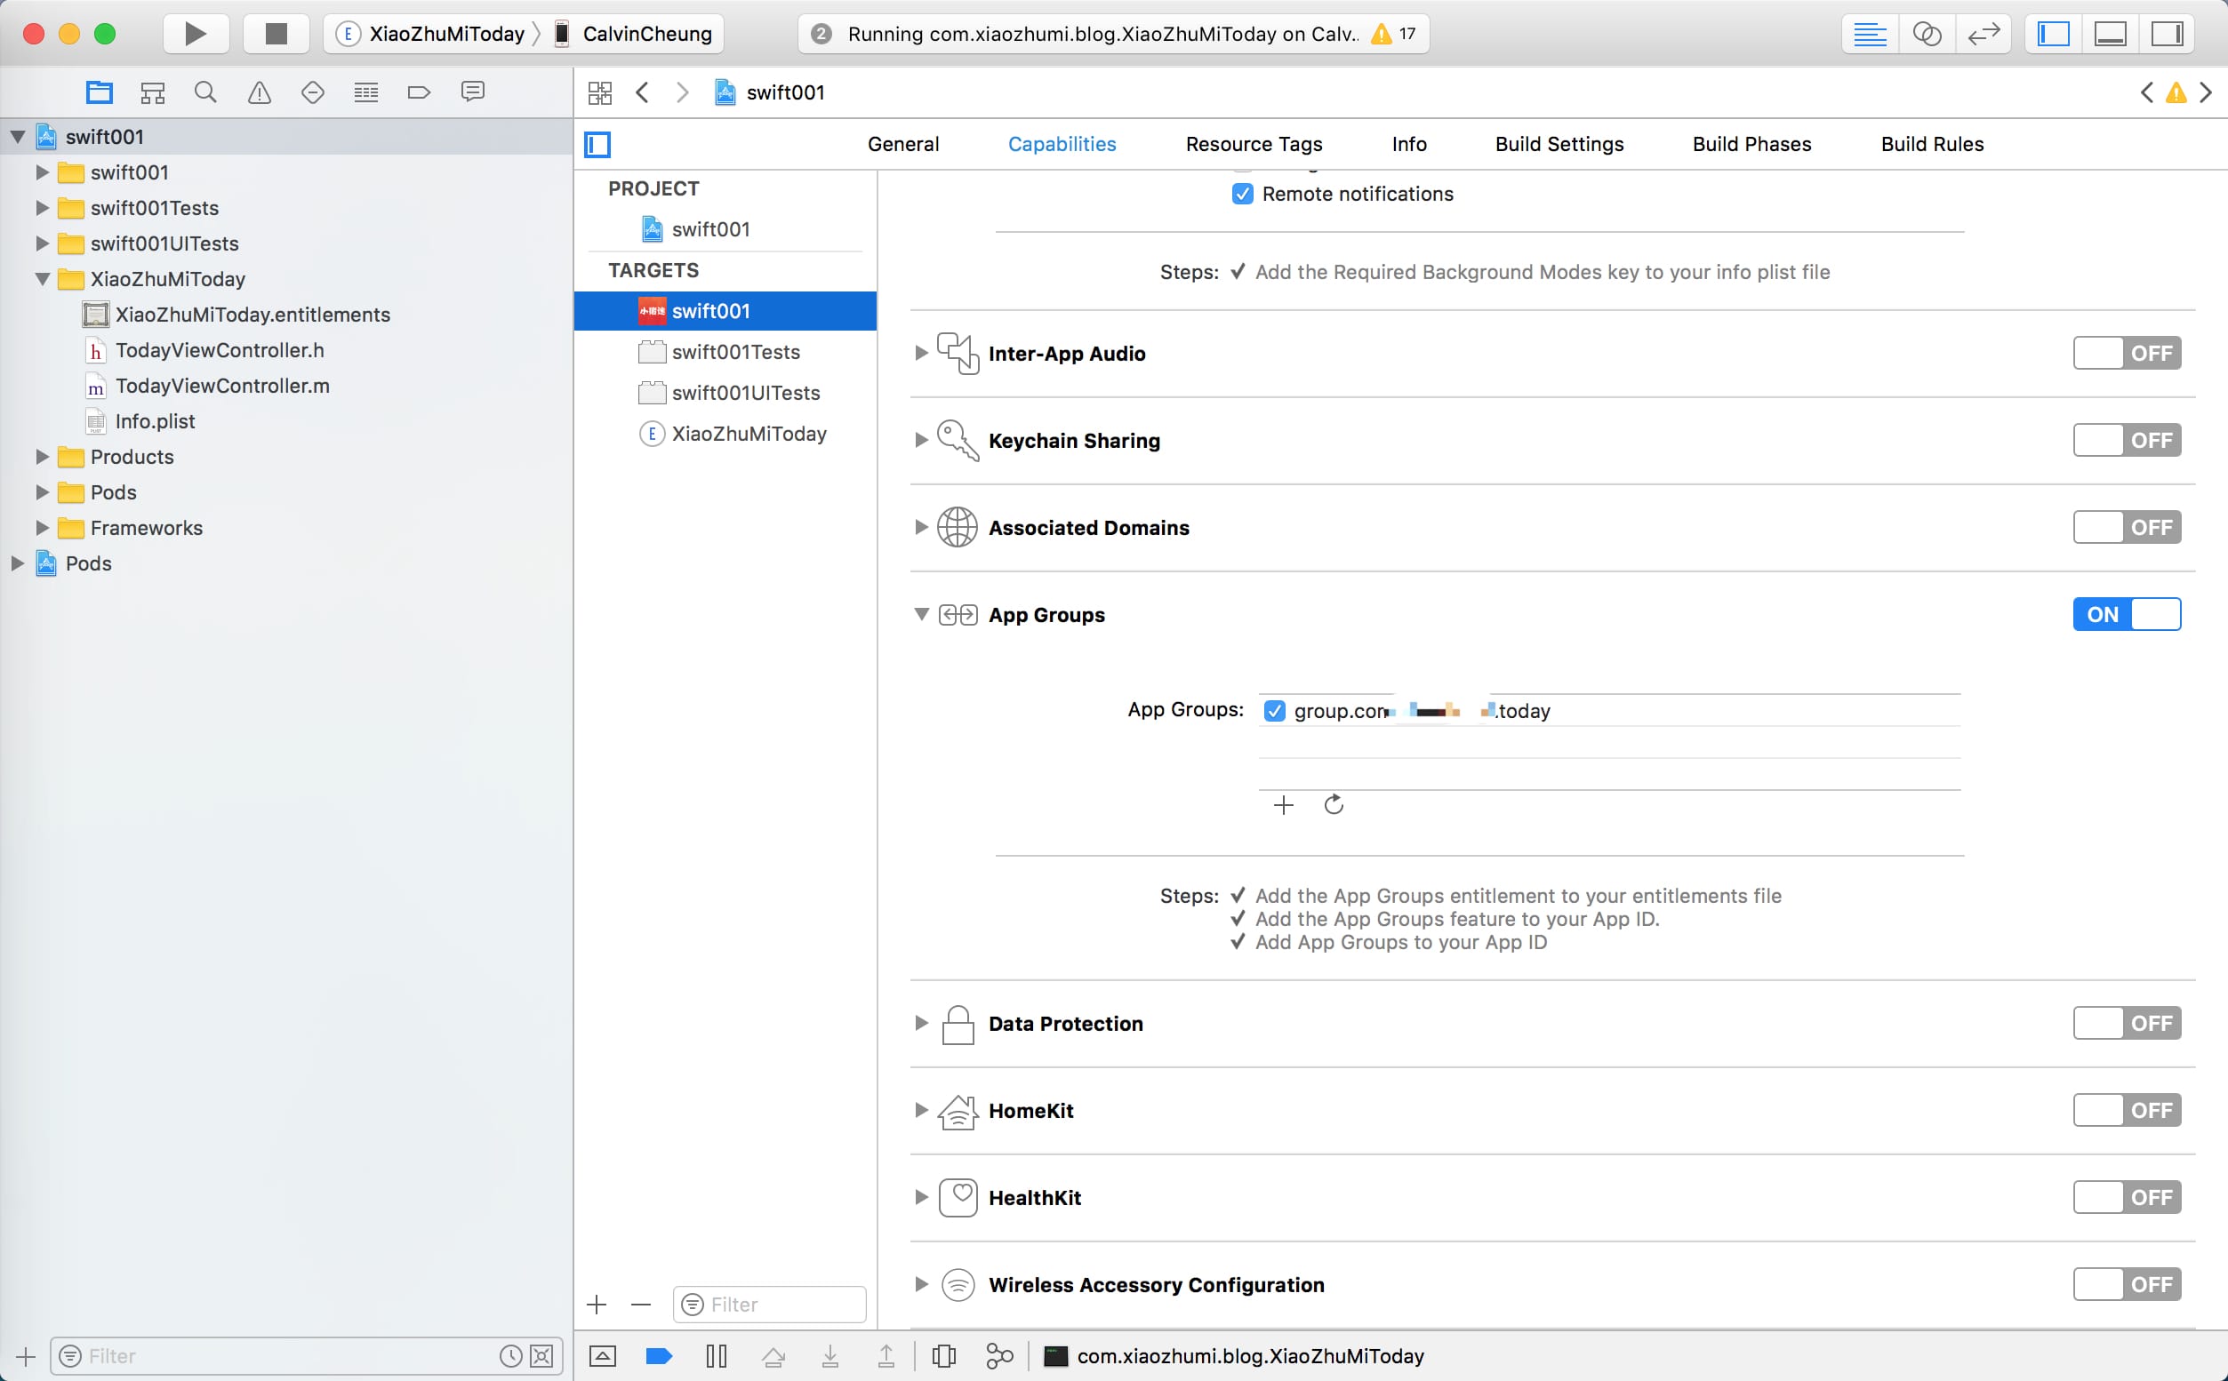Switch to the Build Settings tab
Image resolution: width=2228 pixels, height=1381 pixels.
pos(1559,144)
